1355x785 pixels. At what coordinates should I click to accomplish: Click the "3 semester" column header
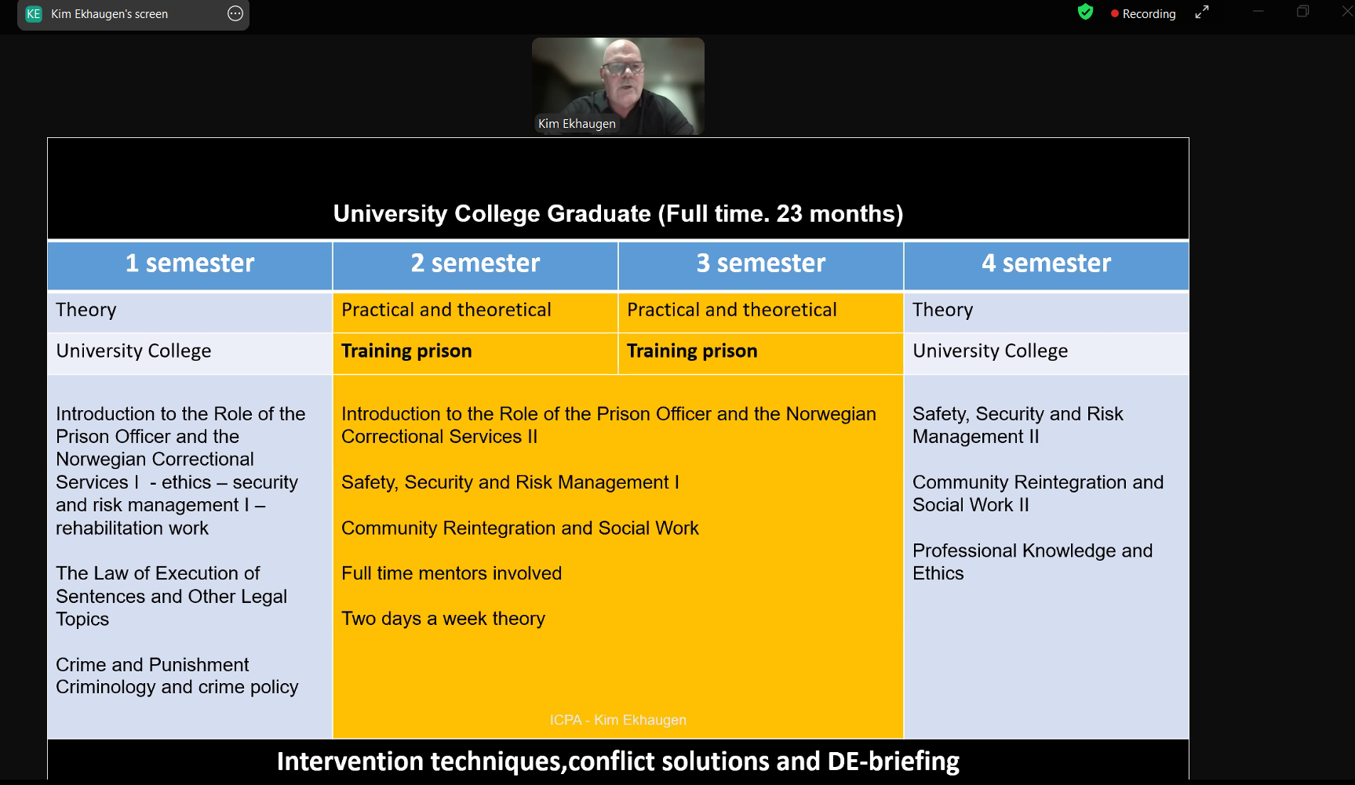pyautogui.click(x=761, y=263)
